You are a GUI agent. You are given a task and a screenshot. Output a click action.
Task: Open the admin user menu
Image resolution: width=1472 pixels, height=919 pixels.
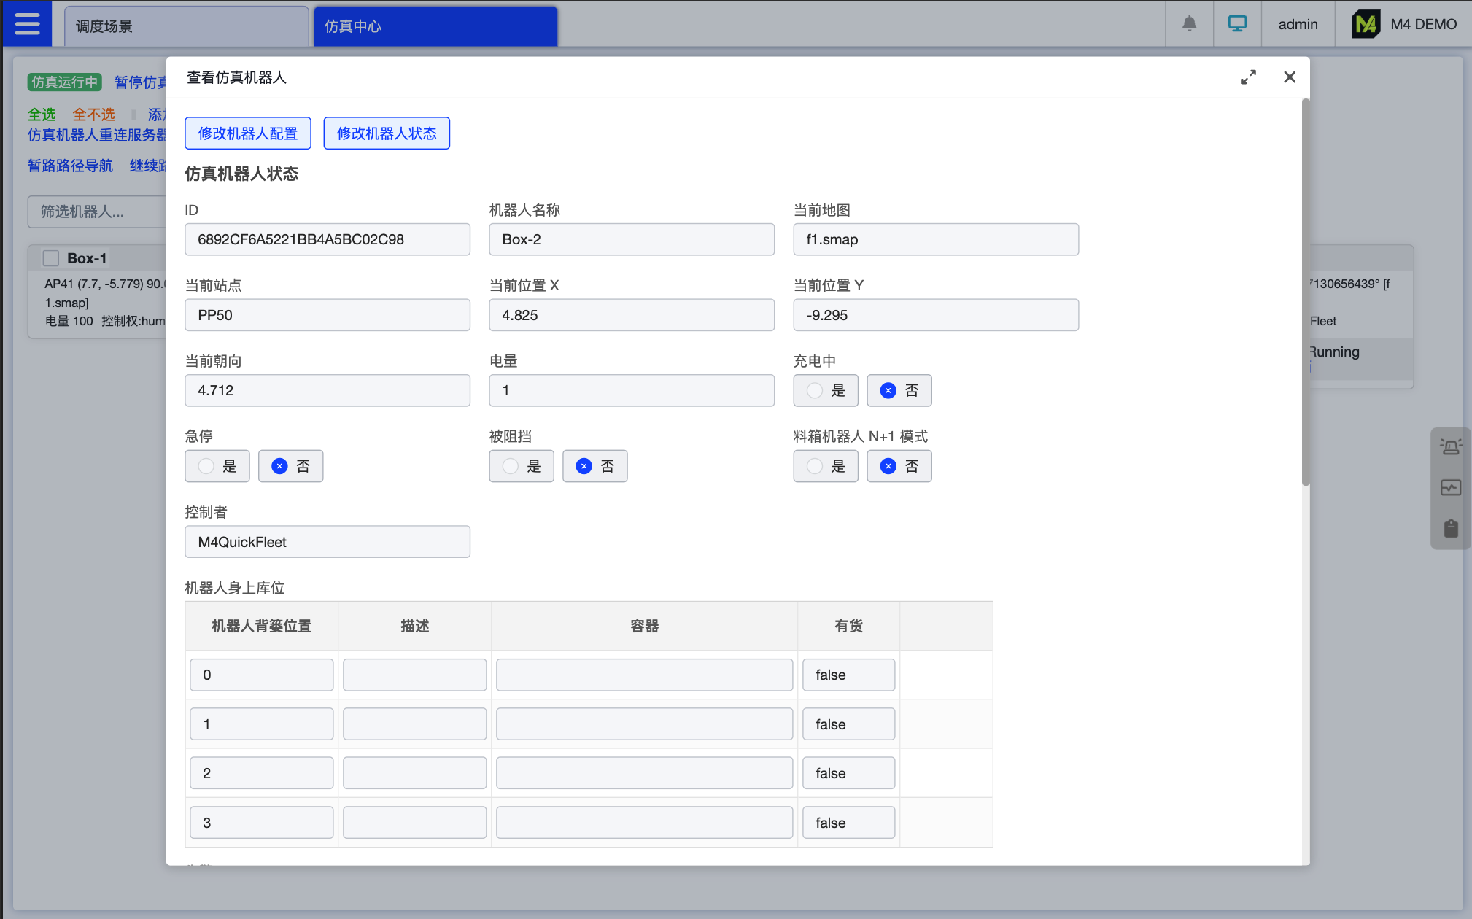click(x=1298, y=24)
